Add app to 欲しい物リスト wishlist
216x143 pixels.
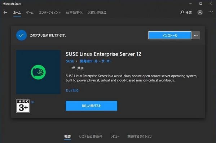point(92,106)
